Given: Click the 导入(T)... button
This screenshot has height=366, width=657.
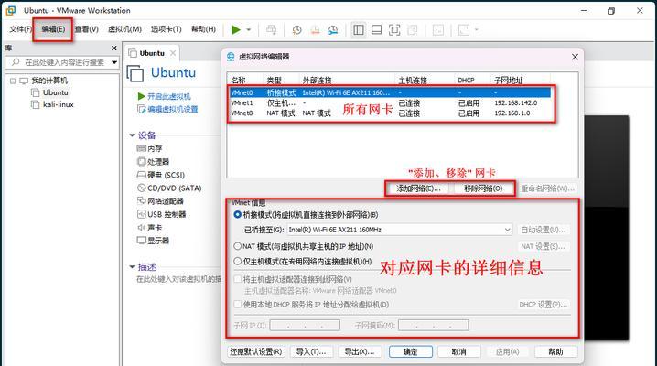Looking at the screenshot, I should point(310,351).
